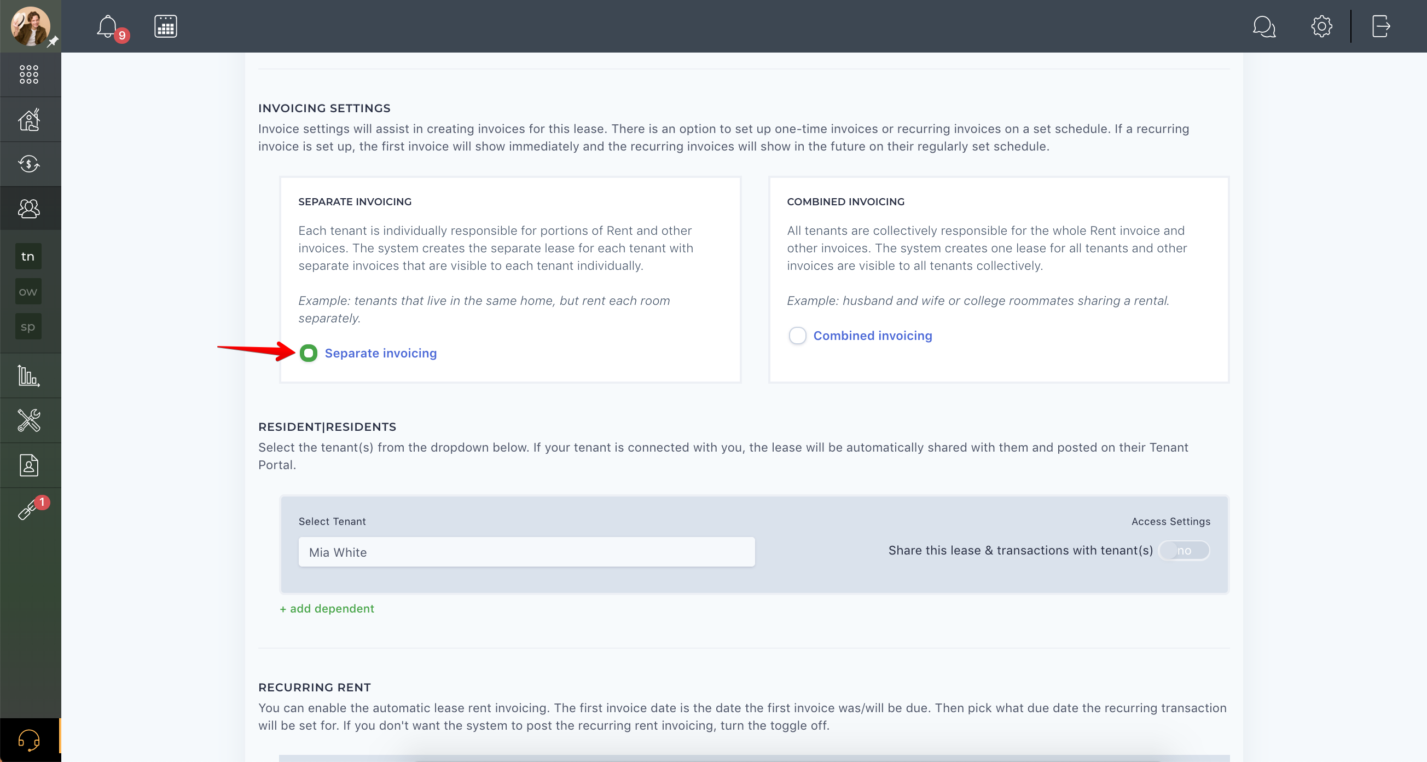The width and height of the screenshot is (1427, 762).
Task: Open the properties house icon in sidebar
Action: (29, 119)
